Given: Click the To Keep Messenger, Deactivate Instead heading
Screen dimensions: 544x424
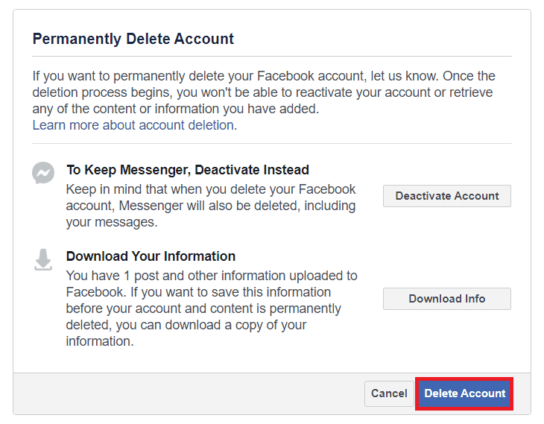Looking at the screenshot, I should click(188, 170).
